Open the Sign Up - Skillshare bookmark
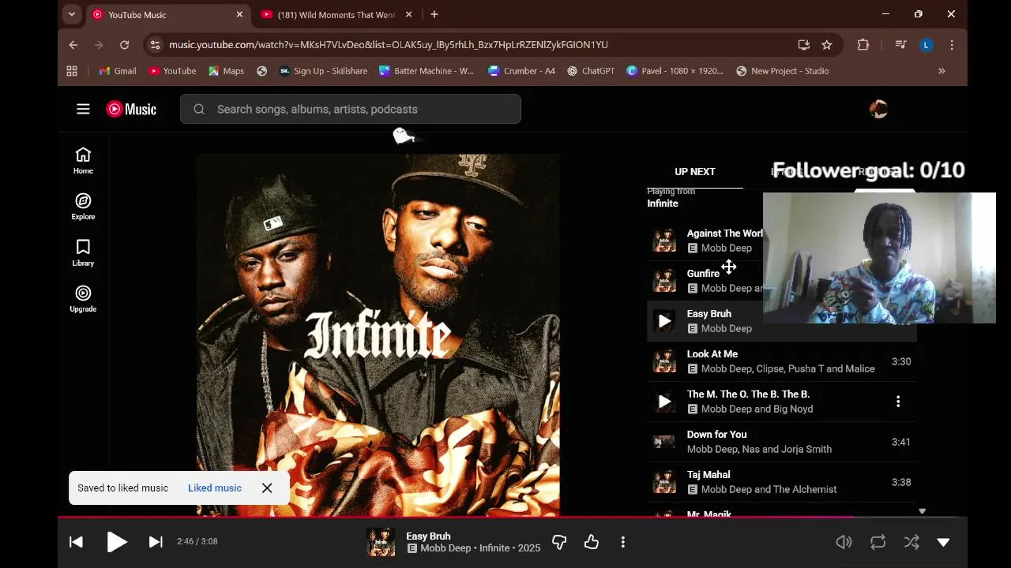 (x=324, y=71)
